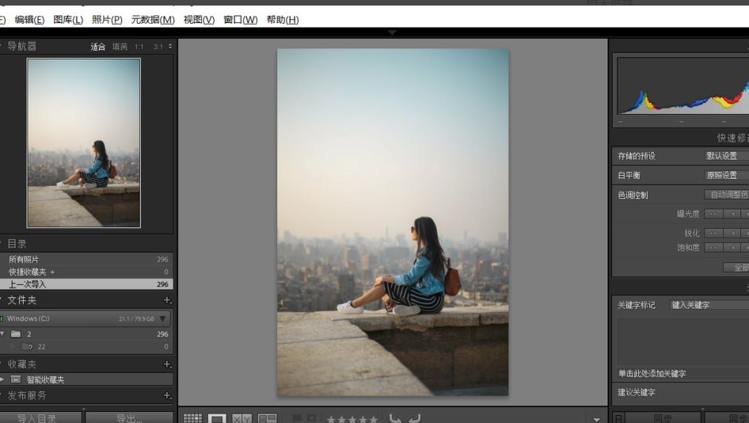This screenshot has width=749, height=423.
Task: Collapse folder 2 in folder tree
Action: coord(3,334)
